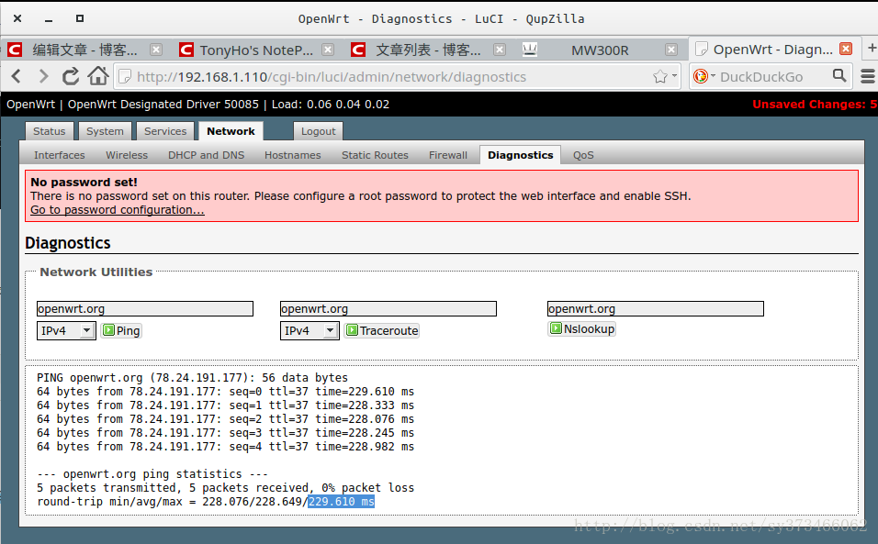Reload the page with the refresh icon
The width and height of the screenshot is (878, 544).
tap(71, 76)
